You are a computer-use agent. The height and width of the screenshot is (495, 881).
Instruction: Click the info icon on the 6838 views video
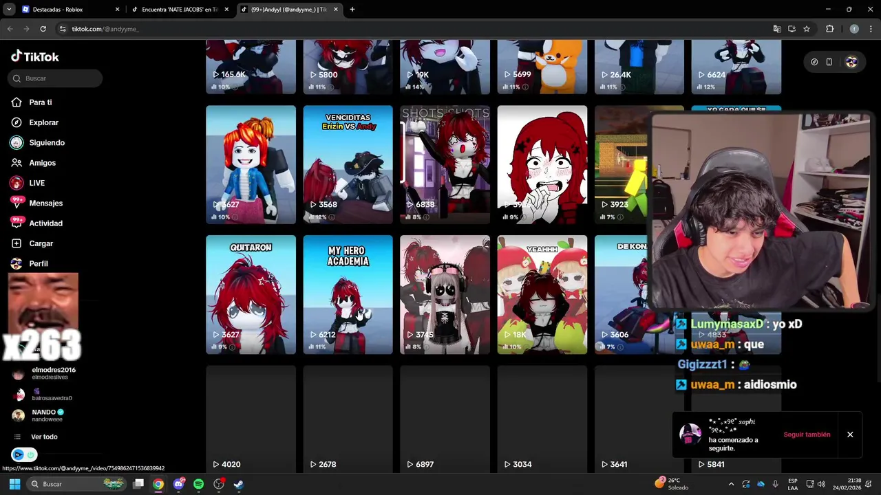(426, 217)
